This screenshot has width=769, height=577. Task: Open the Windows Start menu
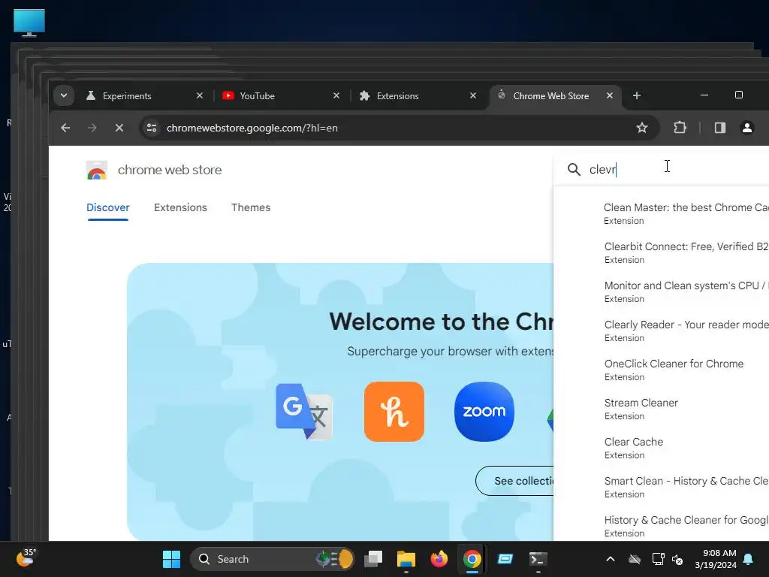pos(172,559)
